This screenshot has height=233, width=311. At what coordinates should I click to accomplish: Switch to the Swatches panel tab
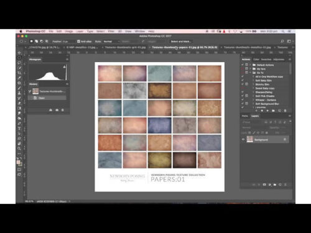click(266, 60)
